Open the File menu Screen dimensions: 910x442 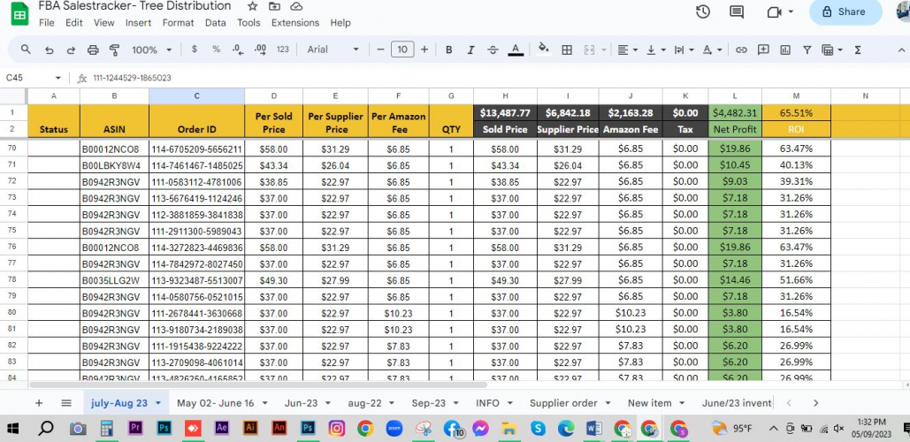(46, 23)
